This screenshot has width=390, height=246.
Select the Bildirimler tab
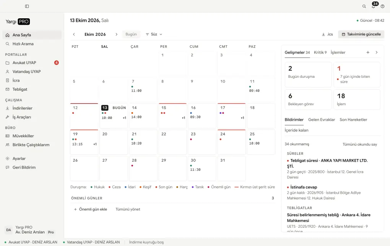click(294, 119)
